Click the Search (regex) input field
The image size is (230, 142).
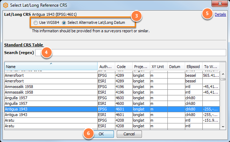tap(130, 53)
